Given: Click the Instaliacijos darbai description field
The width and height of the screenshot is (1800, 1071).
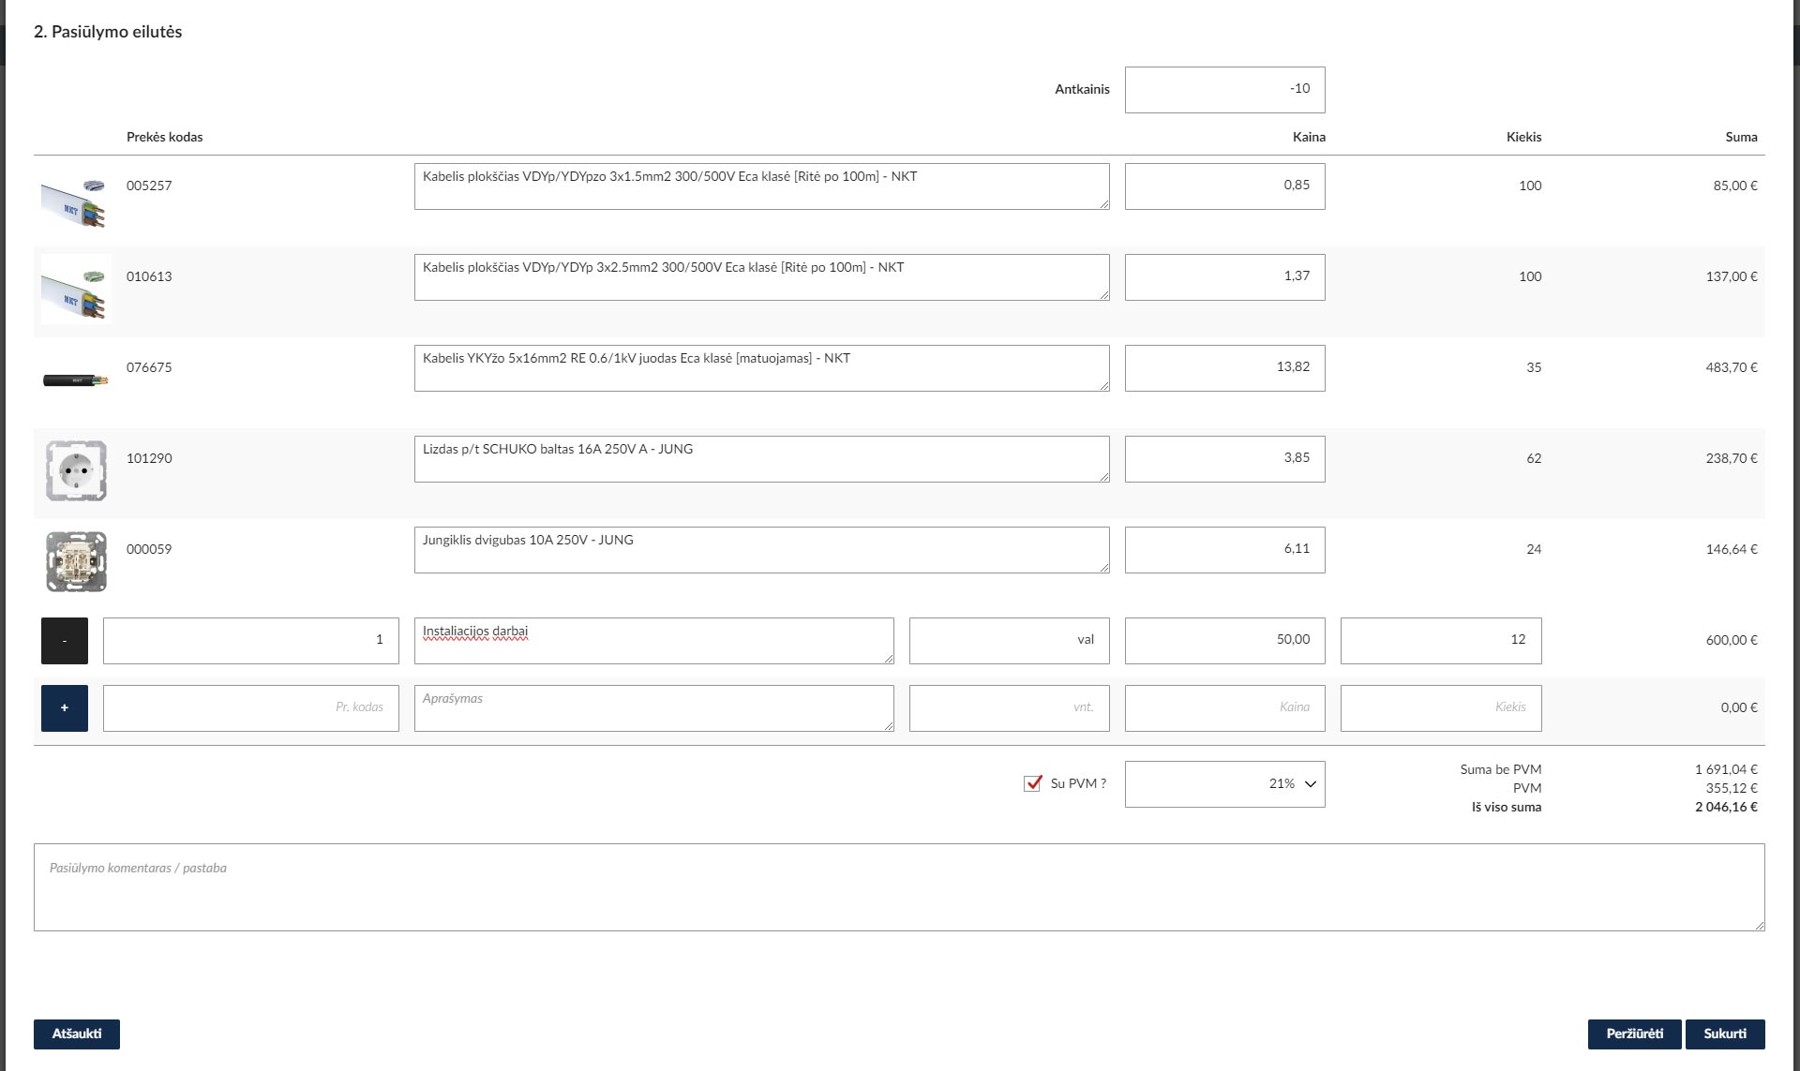Looking at the screenshot, I should [653, 641].
